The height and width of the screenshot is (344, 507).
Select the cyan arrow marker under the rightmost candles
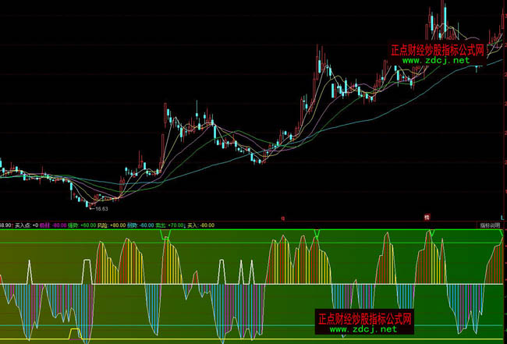[x=477, y=69]
